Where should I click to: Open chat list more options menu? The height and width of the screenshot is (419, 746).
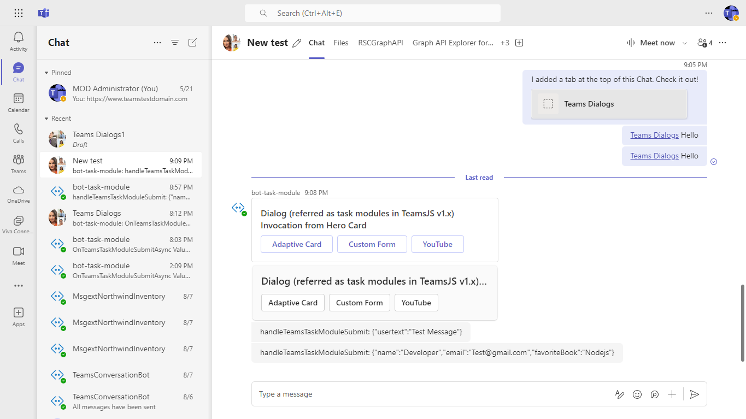pos(157,43)
